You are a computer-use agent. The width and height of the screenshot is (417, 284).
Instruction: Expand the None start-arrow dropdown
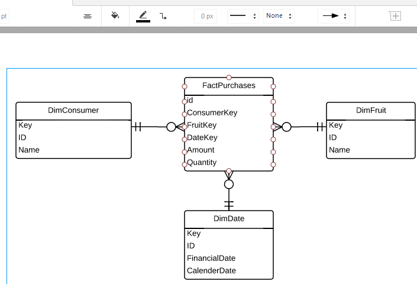[x=278, y=16]
